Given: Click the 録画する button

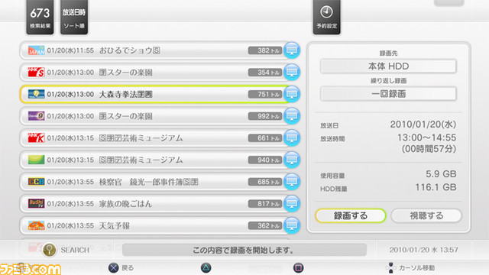Looking at the screenshot, I should click(x=351, y=215).
